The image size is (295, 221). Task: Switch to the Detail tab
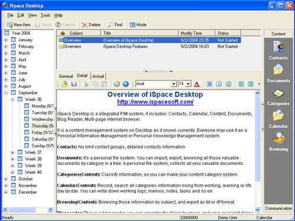pos(82,75)
